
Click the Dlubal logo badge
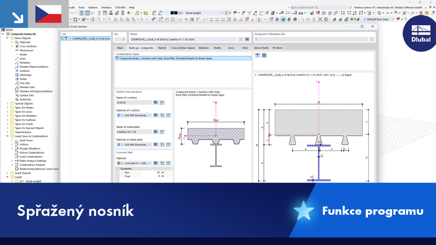420,34
